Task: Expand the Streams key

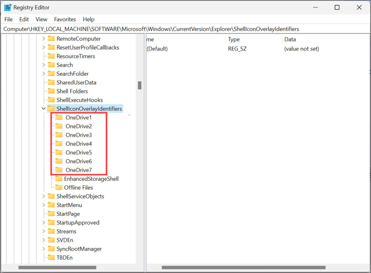Action: point(43,231)
